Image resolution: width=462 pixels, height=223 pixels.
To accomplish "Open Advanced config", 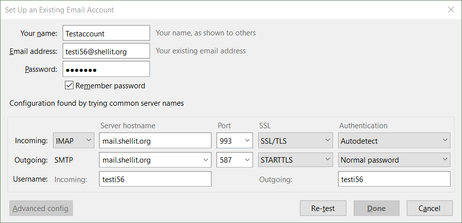I will tap(41, 209).
